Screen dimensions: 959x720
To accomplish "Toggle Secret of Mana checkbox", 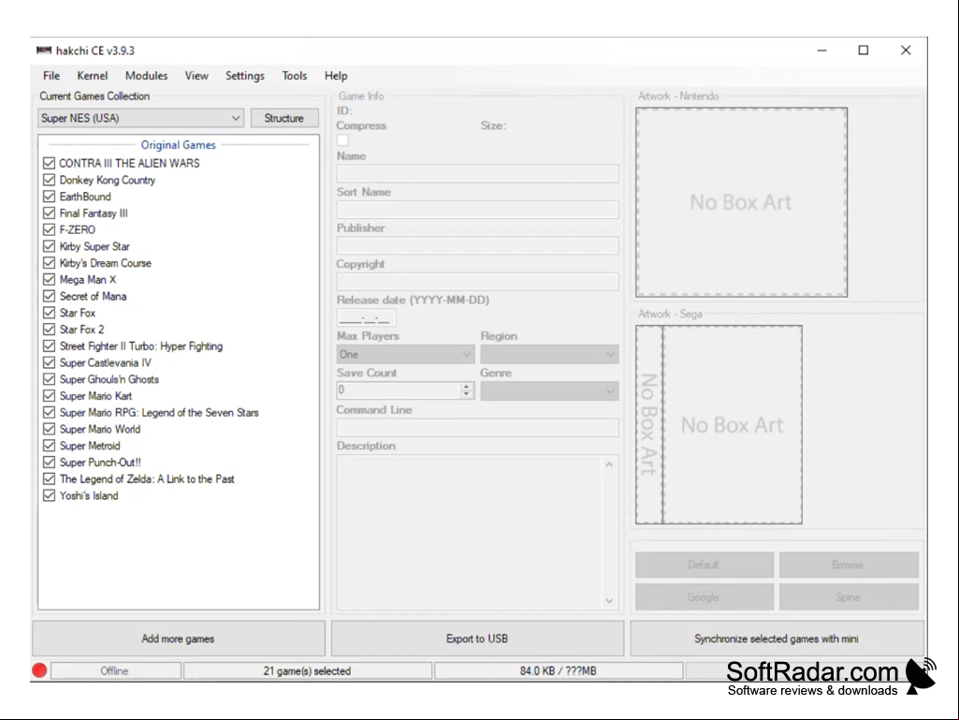I will [x=50, y=296].
